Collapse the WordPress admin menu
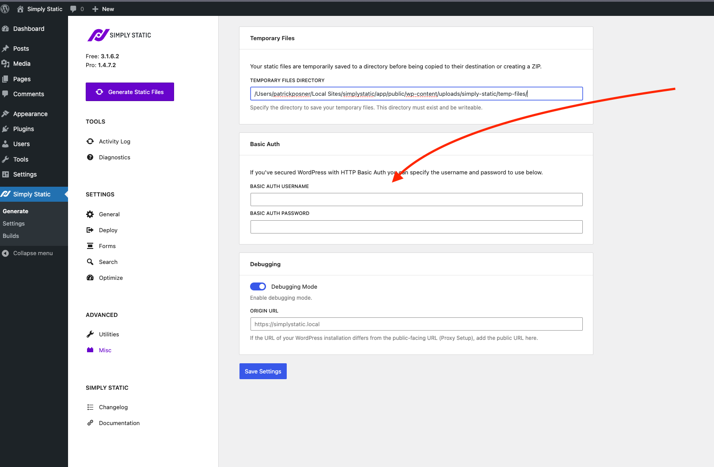 click(x=27, y=253)
